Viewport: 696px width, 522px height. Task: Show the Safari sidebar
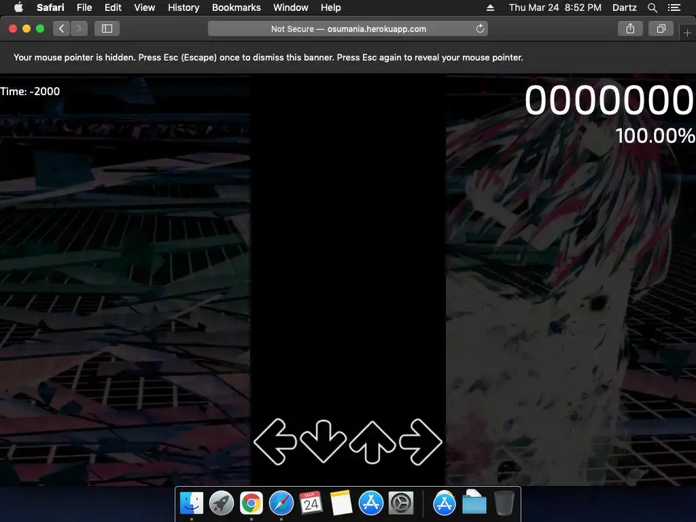[107, 29]
